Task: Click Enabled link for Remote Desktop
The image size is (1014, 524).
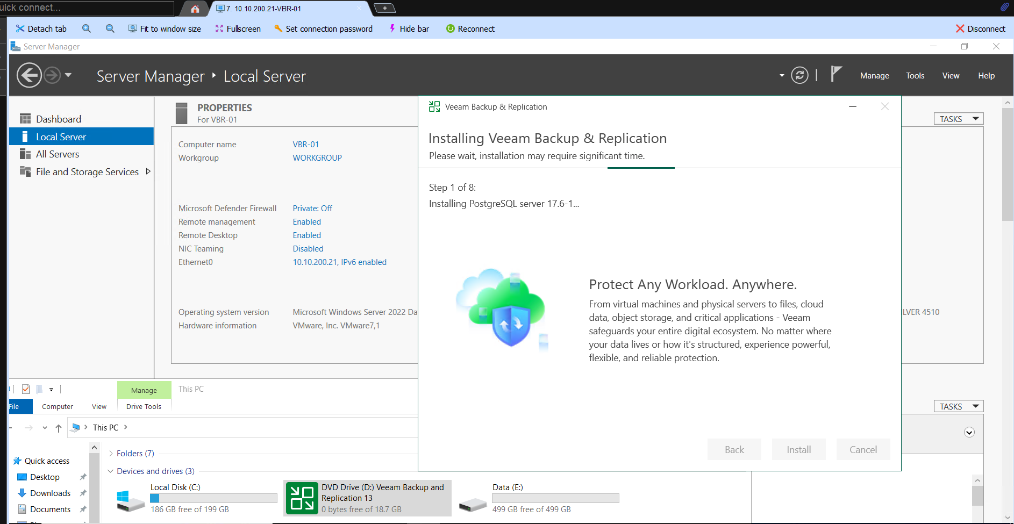Action: tap(307, 235)
